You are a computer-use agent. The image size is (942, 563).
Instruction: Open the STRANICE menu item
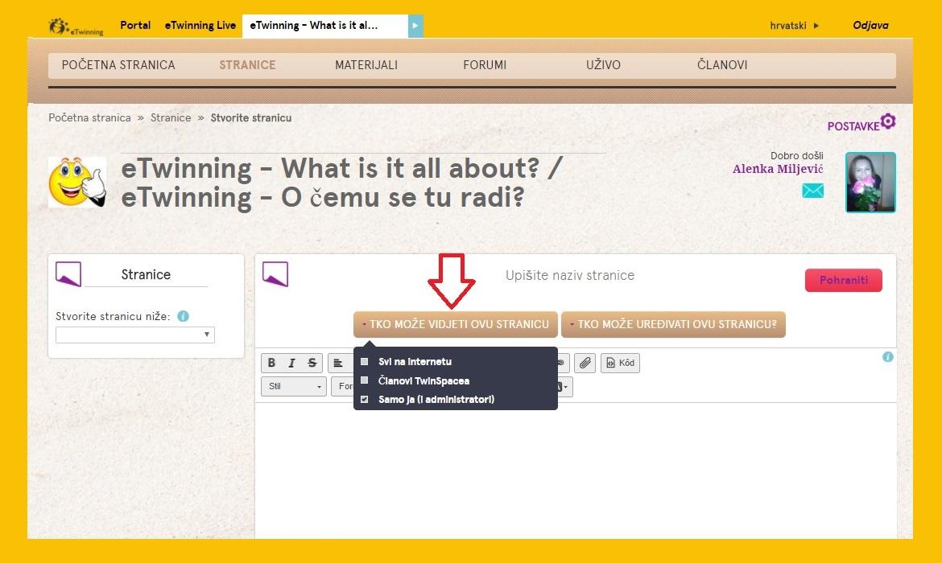click(x=247, y=65)
